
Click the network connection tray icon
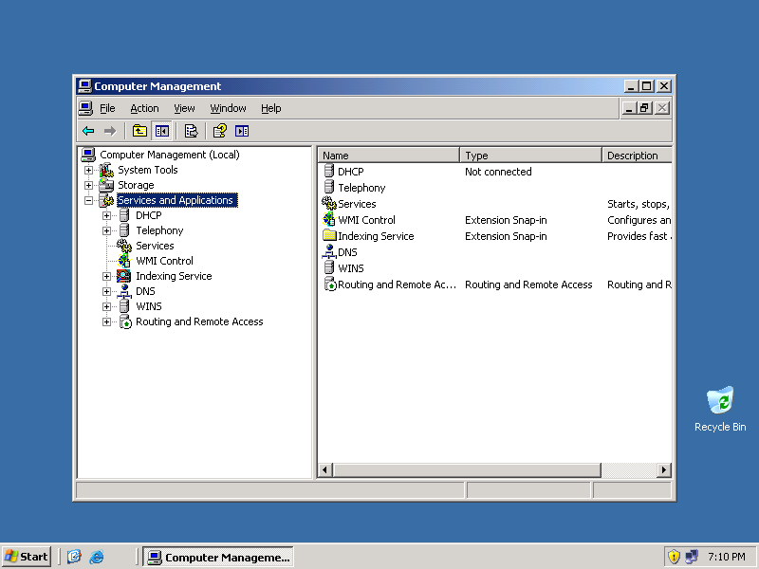[692, 557]
